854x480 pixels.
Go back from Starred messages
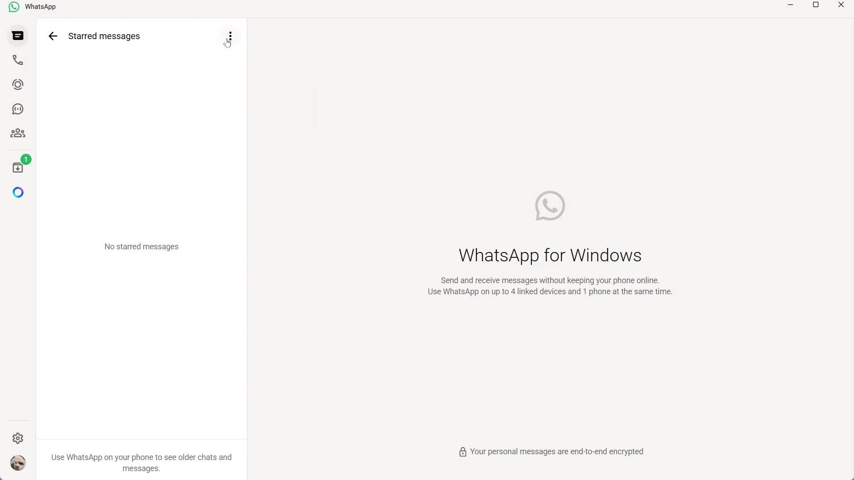[53, 36]
